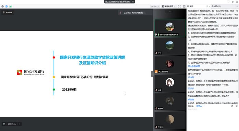Collapse the participant strip with side arrow
This screenshot has width=239, height=131.
pos(152,74)
